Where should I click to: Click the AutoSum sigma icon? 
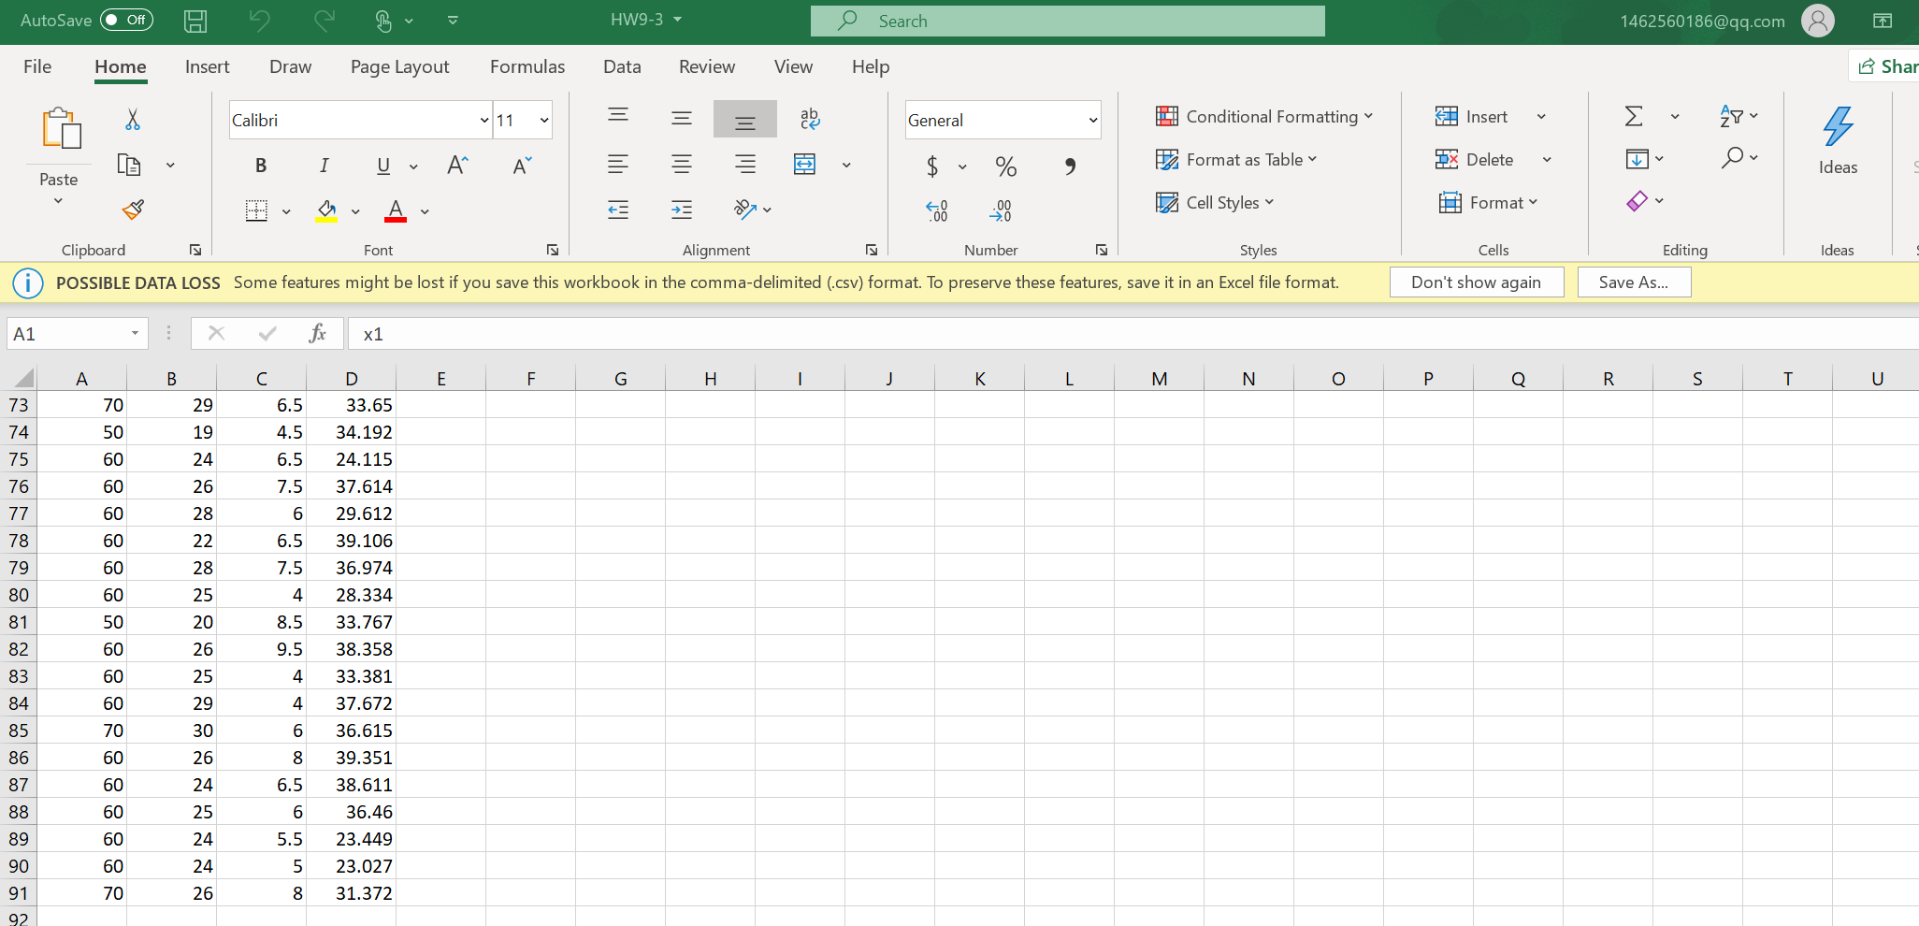[1632, 116]
